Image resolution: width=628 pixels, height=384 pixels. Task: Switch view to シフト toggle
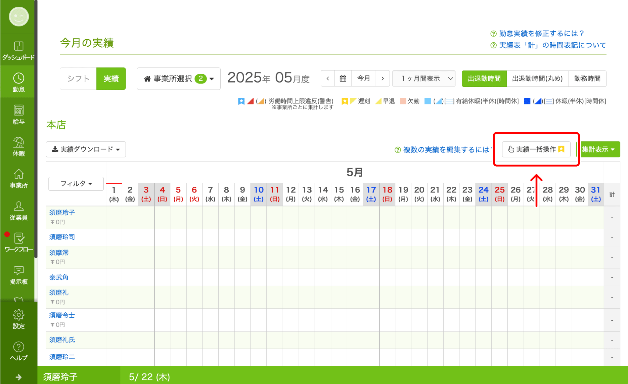click(78, 79)
